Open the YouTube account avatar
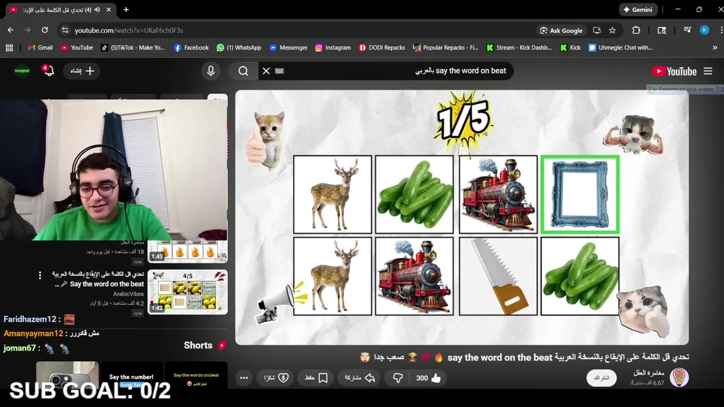 point(21,71)
